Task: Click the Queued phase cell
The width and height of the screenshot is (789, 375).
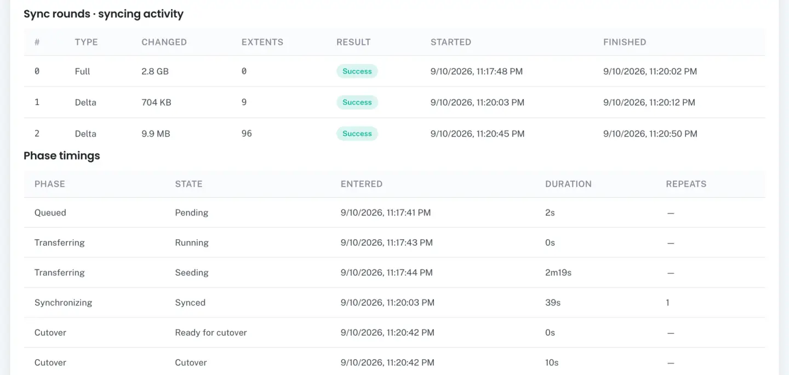Action: (50, 212)
